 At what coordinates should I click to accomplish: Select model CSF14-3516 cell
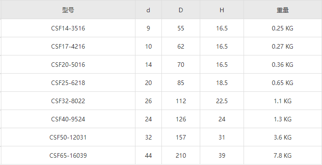pyautogui.click(x=68, y=28)
